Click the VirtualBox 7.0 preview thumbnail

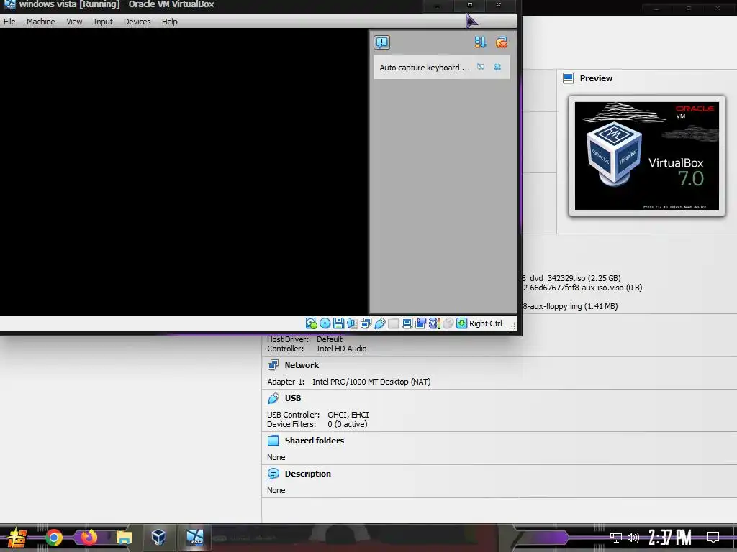coord(647,156)
